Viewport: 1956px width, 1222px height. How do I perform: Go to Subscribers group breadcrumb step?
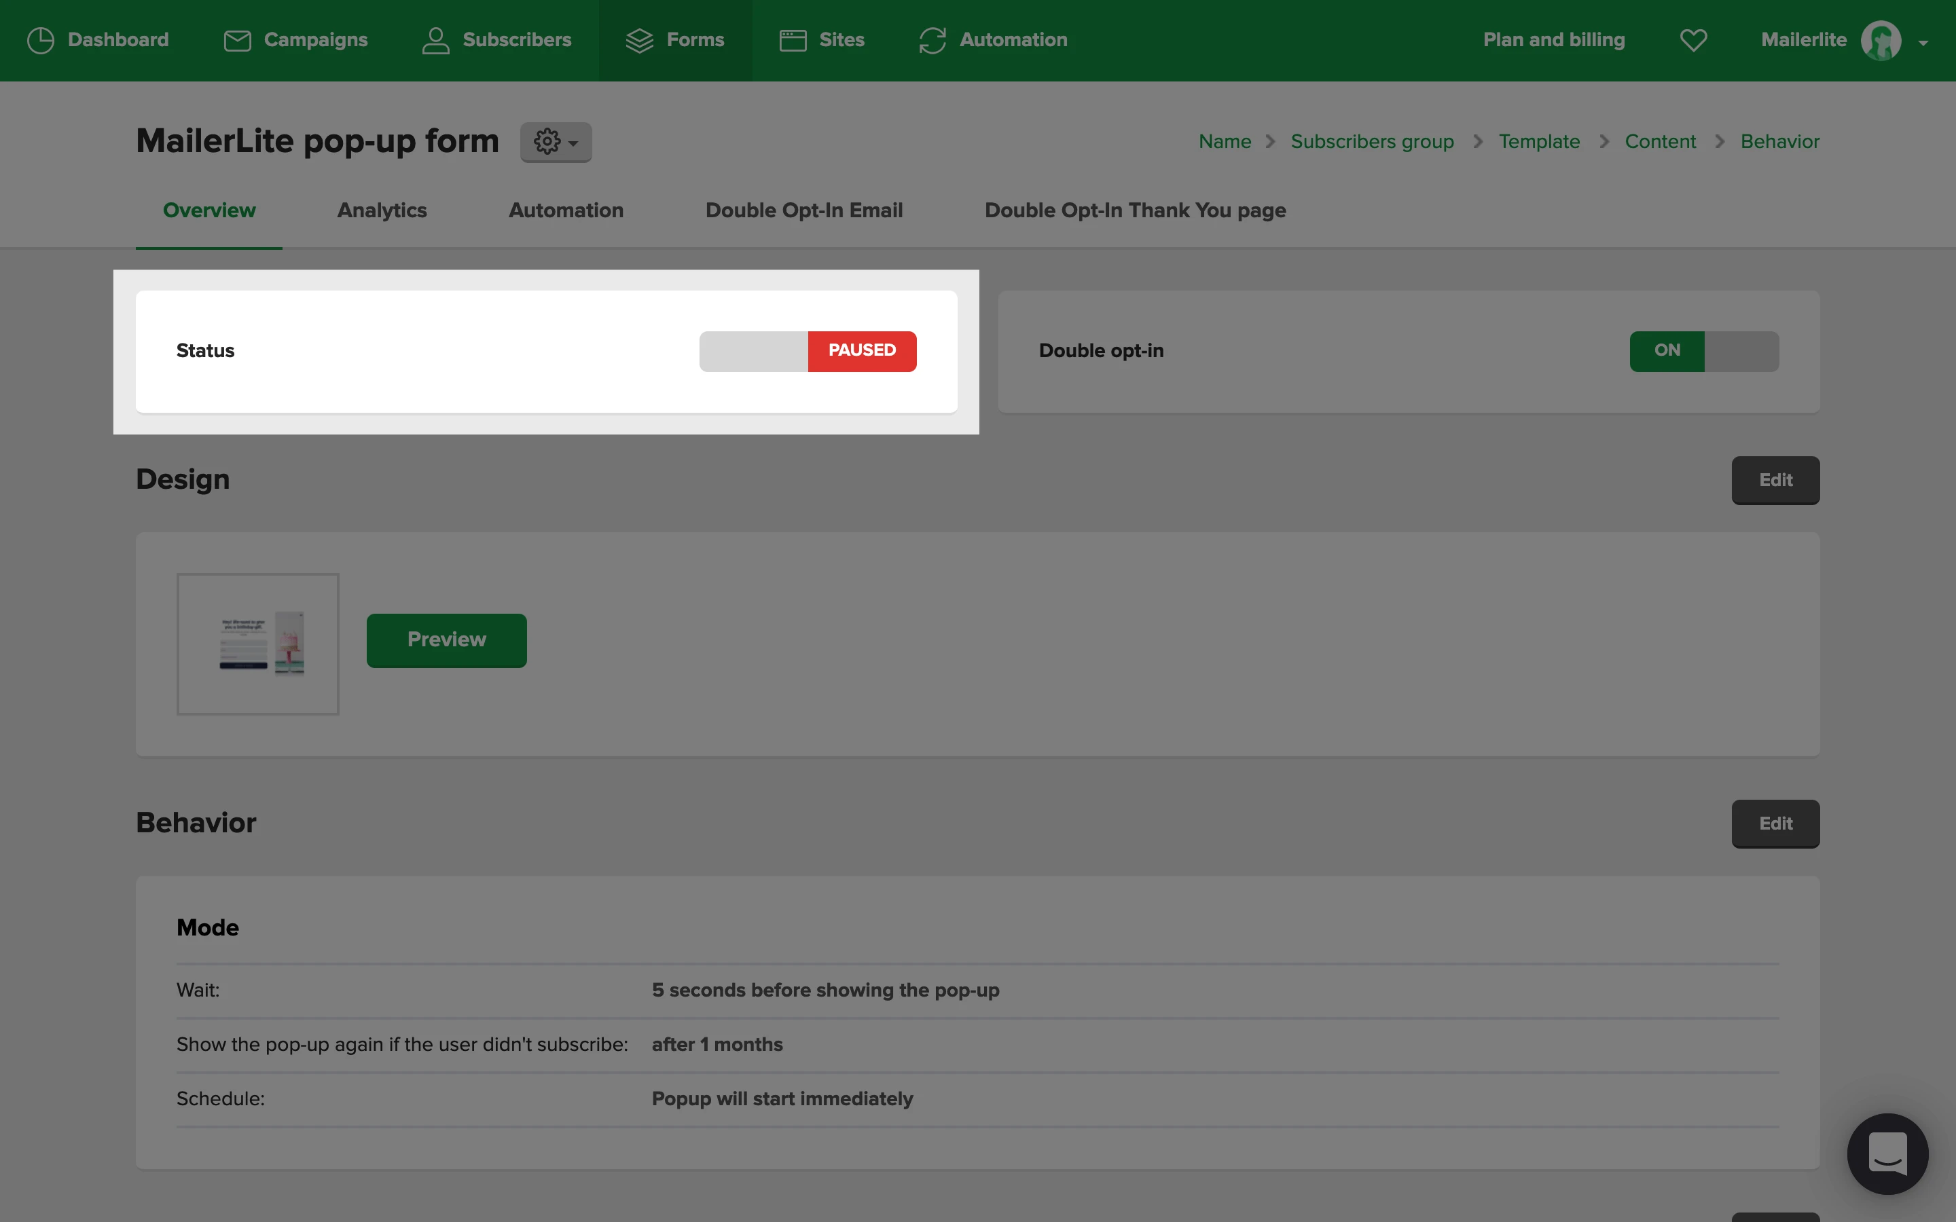tap(1372, 143)
